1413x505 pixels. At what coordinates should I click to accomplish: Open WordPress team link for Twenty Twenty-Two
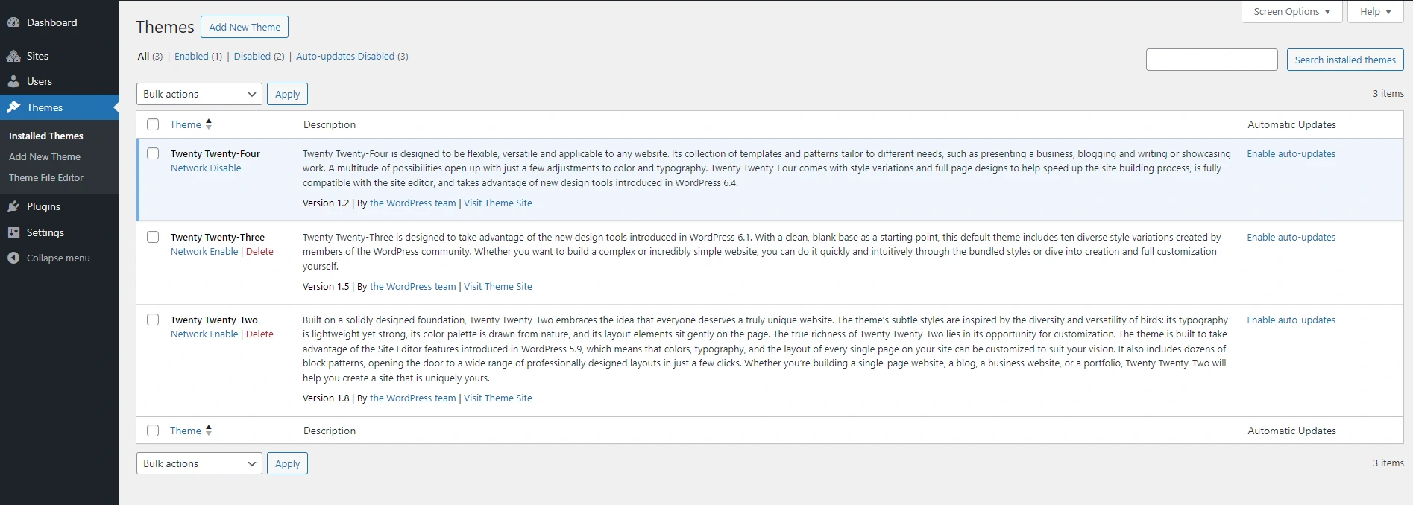point(412,398)
